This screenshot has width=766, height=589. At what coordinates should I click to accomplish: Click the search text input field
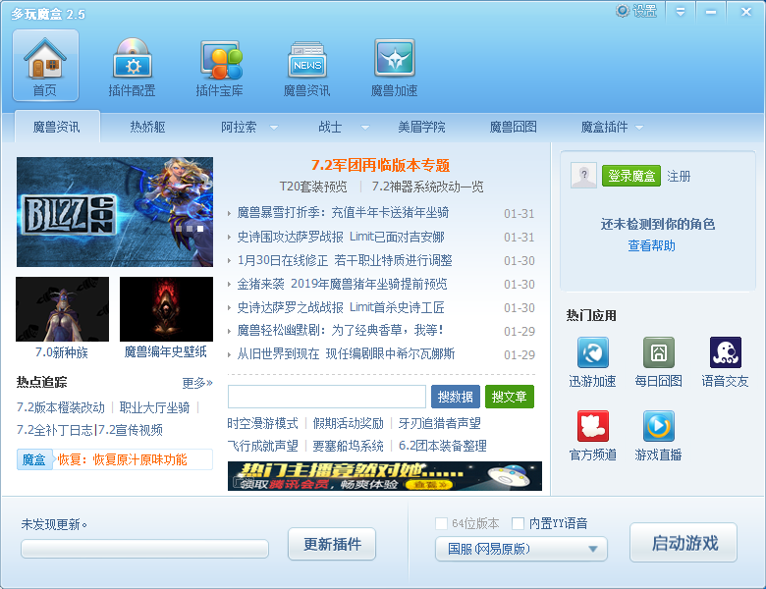pos(327,397)
